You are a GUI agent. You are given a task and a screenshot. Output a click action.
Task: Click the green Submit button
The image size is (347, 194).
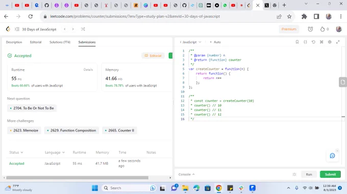click(x=330, y=174)
